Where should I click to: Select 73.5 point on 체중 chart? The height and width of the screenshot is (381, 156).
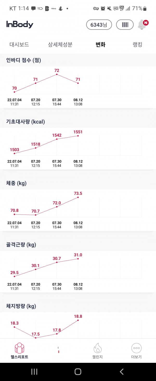pos(78,197)
